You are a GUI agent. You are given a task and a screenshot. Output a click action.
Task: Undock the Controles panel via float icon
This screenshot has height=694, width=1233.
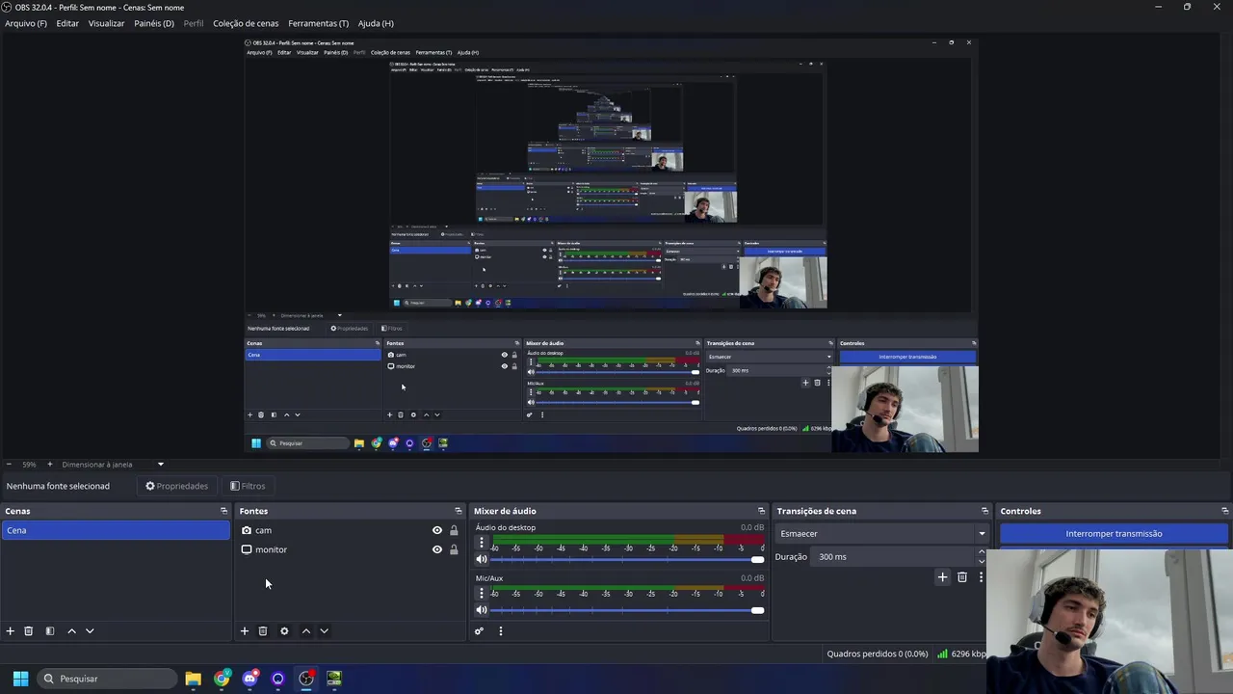pos(1224,511)
